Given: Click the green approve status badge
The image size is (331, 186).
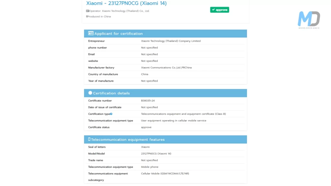Looking at the screenshot, I should (219, 10).
